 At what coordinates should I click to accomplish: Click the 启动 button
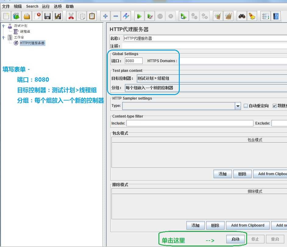pos(236,239)
